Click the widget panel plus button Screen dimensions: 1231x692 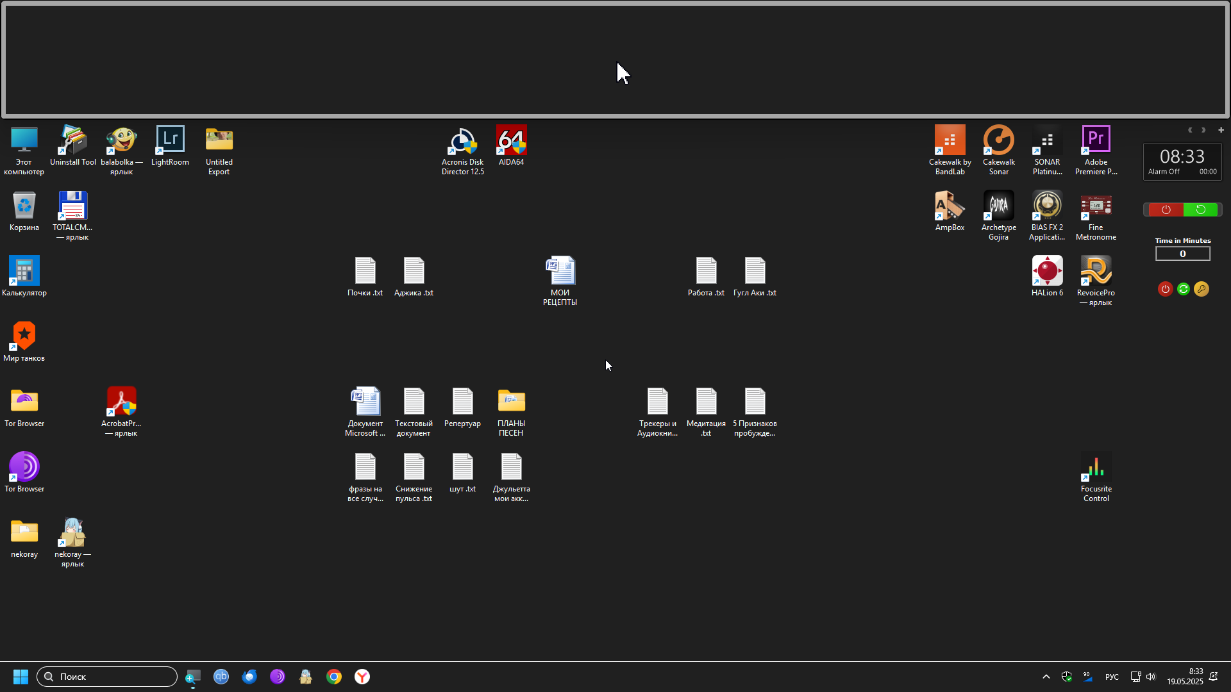[1221, 130]
